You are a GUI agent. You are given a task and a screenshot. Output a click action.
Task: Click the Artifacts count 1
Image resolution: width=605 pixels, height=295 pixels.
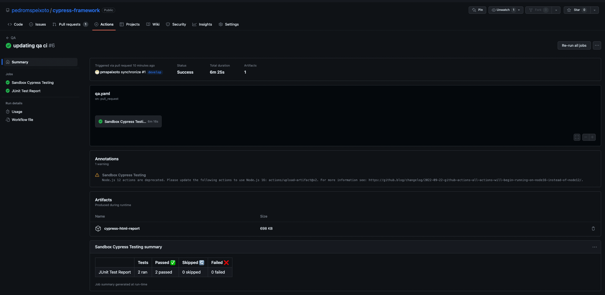coord(245,72)
